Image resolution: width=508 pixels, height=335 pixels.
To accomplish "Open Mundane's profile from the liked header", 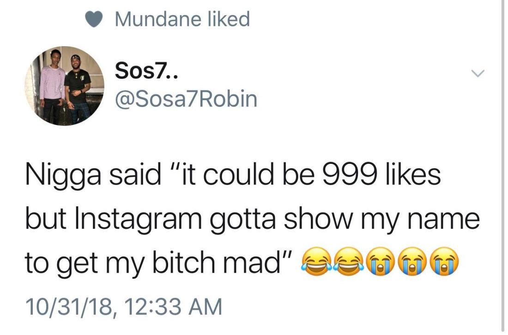I will pos(158,19).
